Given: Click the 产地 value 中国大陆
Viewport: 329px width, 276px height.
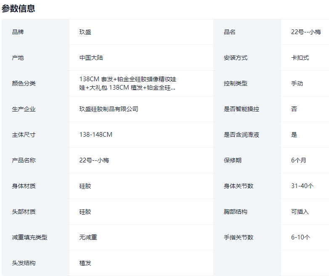Looking at the screenshot, I should tap(91, 58).
